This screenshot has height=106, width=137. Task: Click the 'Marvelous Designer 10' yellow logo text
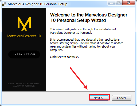pos(24,36)
